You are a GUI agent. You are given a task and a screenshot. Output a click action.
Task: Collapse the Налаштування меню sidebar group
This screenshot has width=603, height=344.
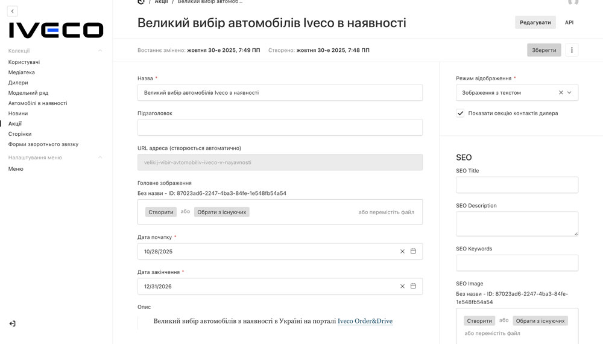[100, 158]
